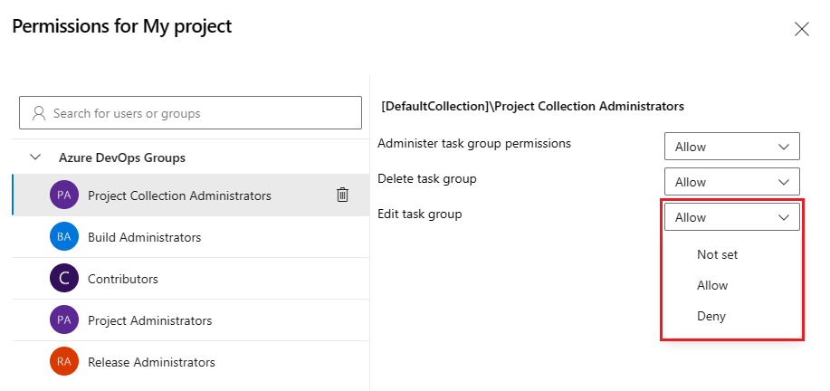Image resolution: width=830 pixels, height=391 pixels.
Task: Click the PA avatar for Project Collection Administrators
Action: pyautogui.click(x=64, y=195)
